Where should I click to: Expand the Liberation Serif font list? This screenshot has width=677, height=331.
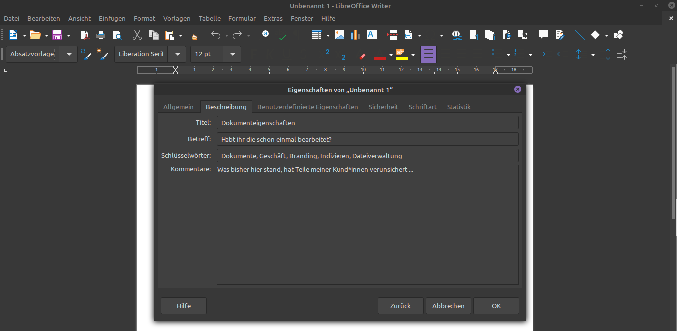(177, 54)
